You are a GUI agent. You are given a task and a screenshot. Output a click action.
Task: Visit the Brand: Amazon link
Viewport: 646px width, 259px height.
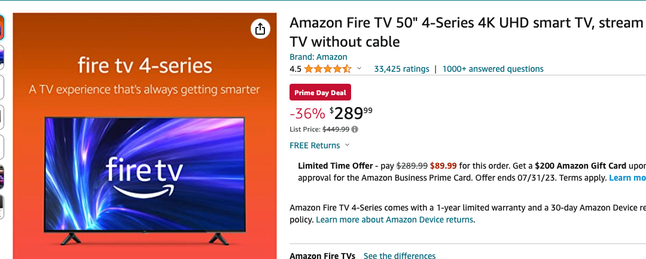point(318,57)
